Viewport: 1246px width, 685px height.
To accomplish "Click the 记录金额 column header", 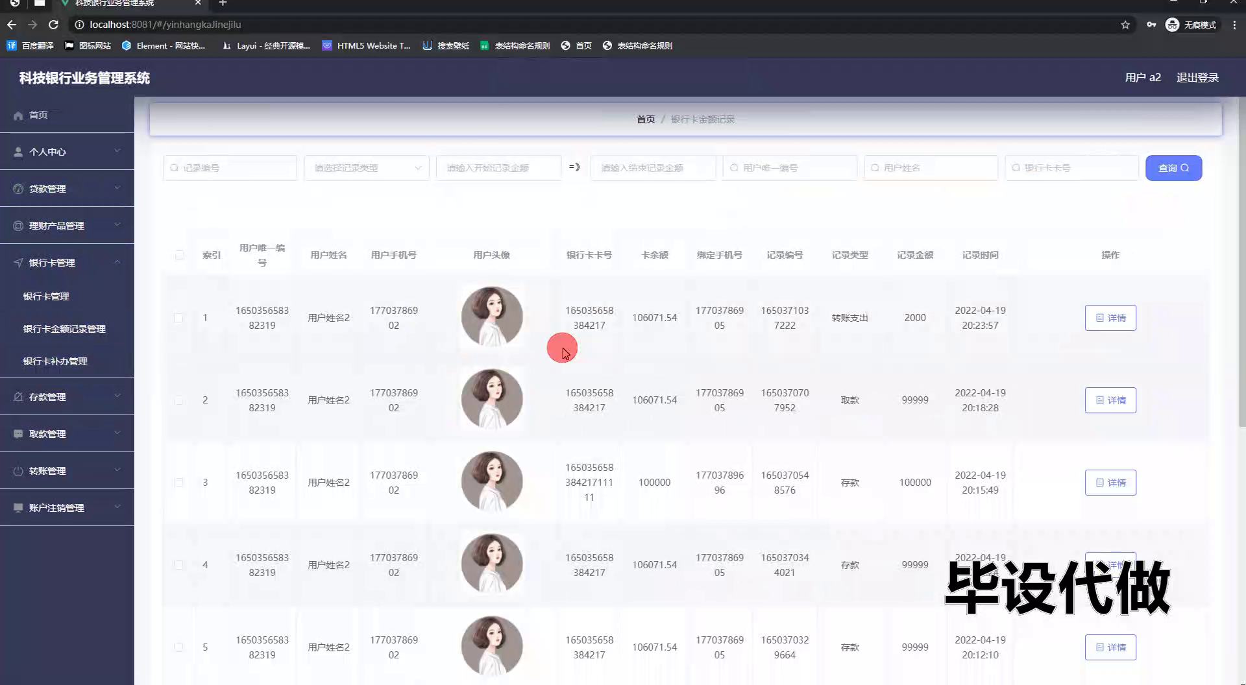I will point(915,255).
